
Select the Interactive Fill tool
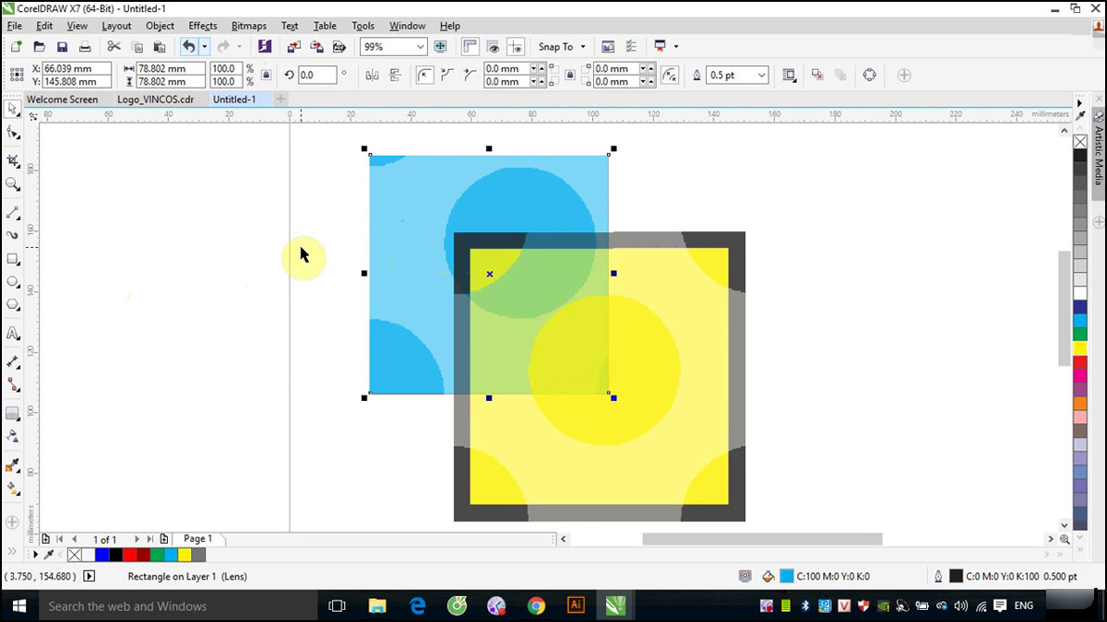(13, 488)
